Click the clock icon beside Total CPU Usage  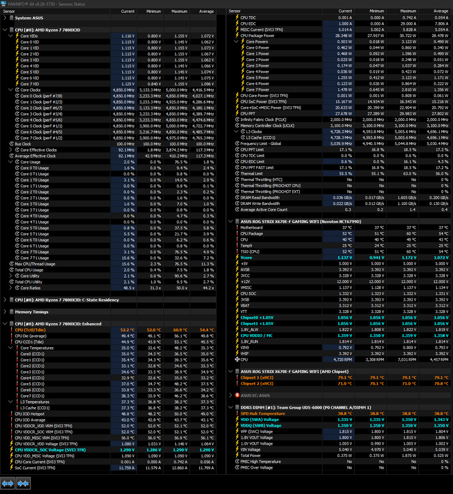pos(12,270)
